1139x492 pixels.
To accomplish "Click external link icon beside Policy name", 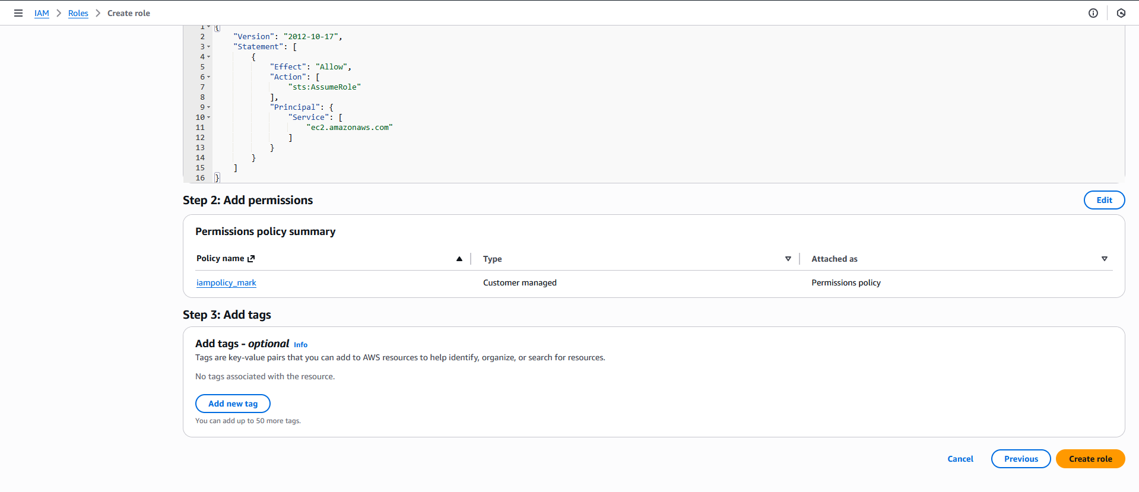I will pos(251,259).
